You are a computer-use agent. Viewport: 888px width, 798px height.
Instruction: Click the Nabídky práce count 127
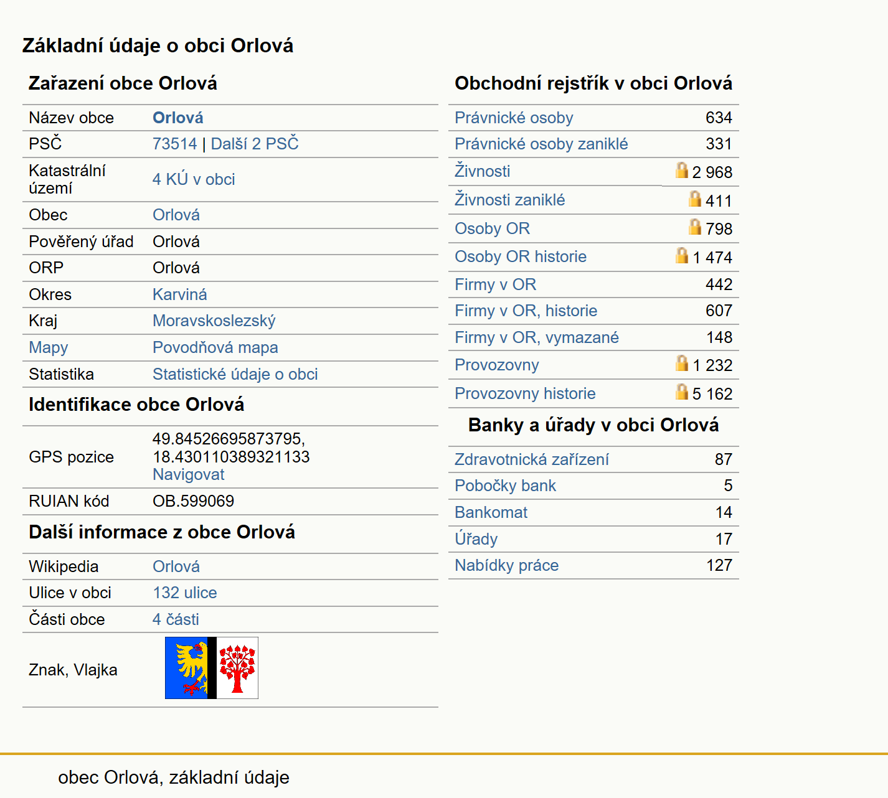(719, 565)
